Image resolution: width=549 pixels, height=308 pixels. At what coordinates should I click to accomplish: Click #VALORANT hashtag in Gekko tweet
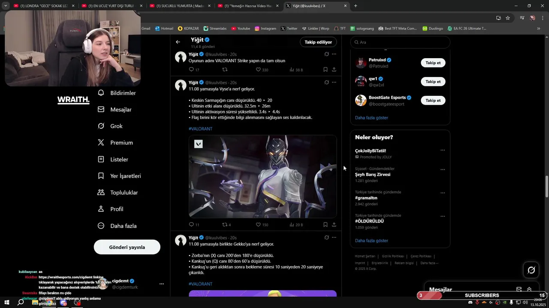click(x=200, y=284)
